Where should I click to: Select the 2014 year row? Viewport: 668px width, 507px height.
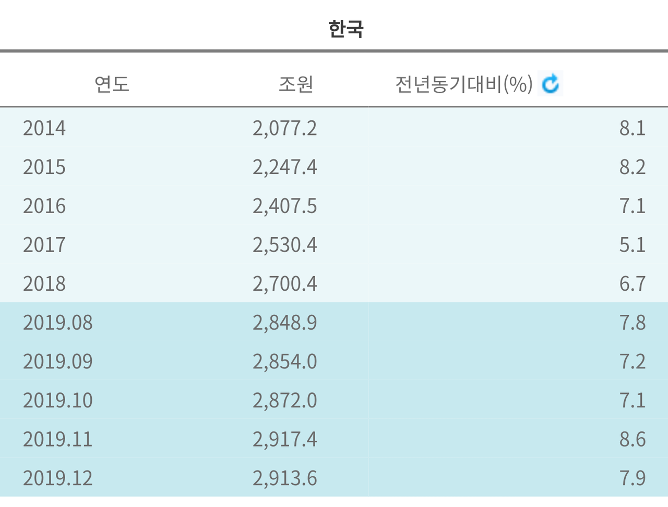pos(44,128)
